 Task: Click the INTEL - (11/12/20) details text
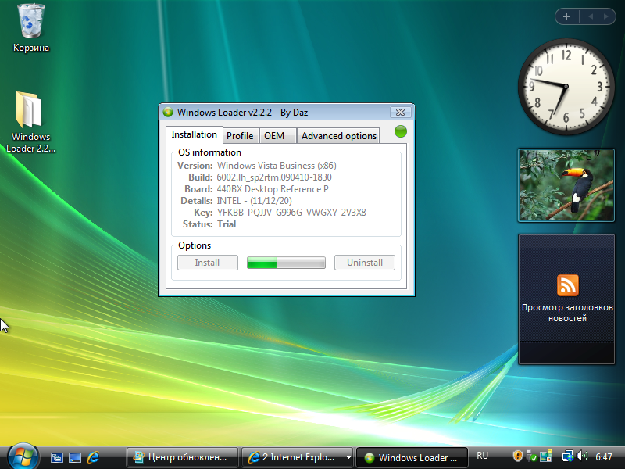[255, 201]
